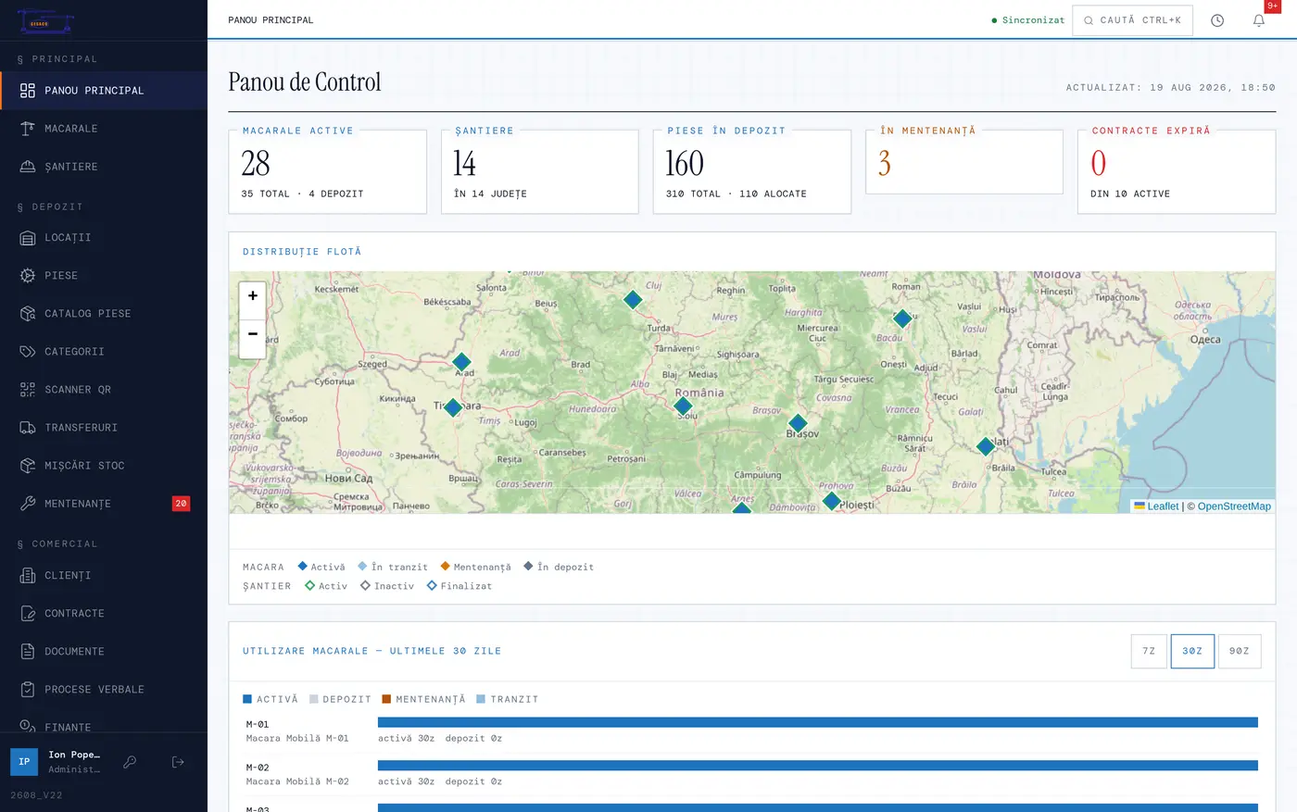Screen dimensions: 1297x812
Task: Click the Șantiere hard-hat icon in sidebar
Action: click(x=28, y=167)
